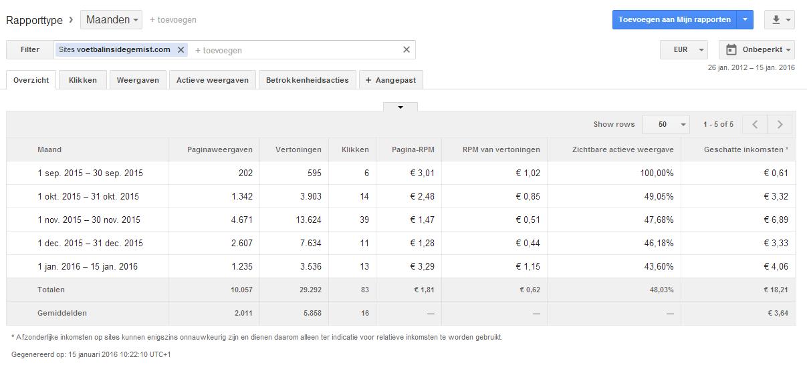Open the Actieve weergaven tab
Viewport: 807px width, 365px height.
click(x=212, y=80)
